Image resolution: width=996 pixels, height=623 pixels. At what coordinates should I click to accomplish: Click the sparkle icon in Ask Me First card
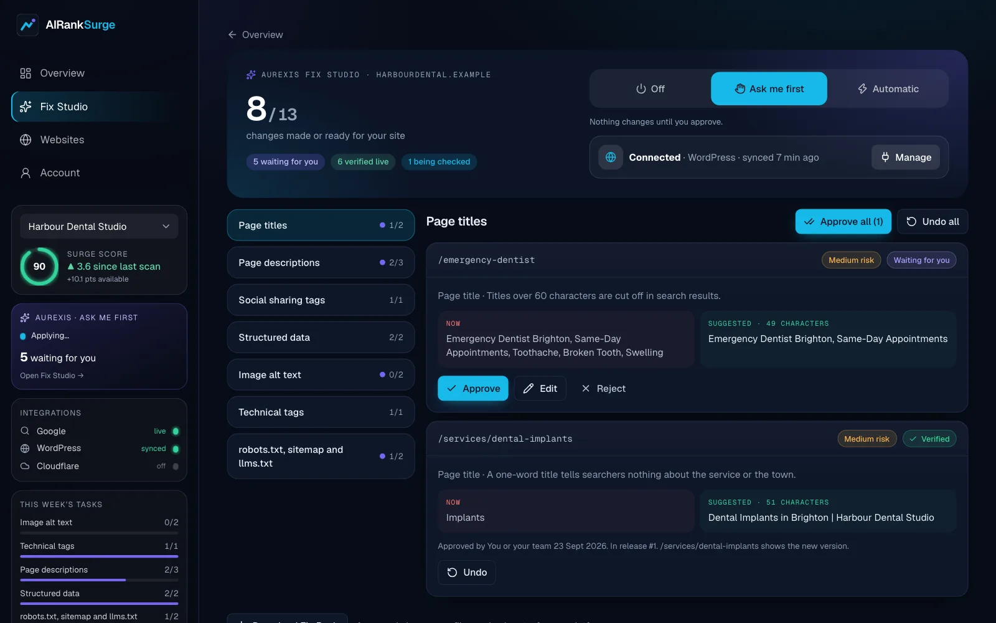tap(25, 318)
